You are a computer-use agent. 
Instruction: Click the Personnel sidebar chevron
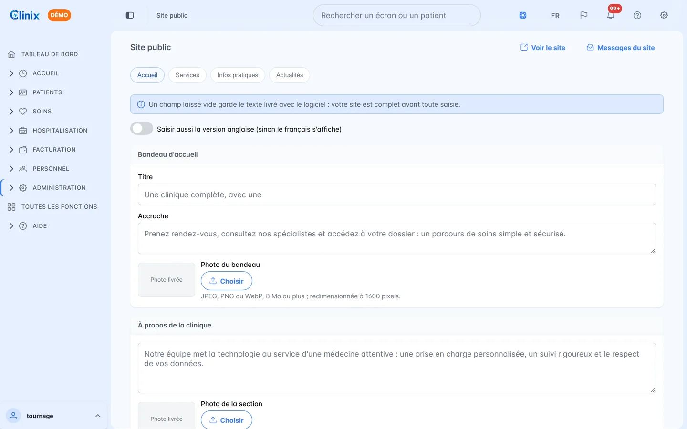[11, 169]
